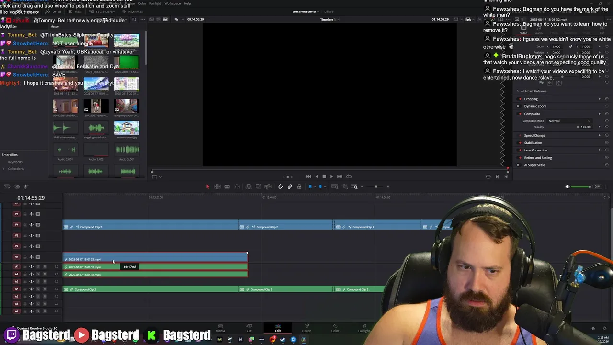
Task: Toggle timeline snapping magnet icon
Action: tap(281, 187)
